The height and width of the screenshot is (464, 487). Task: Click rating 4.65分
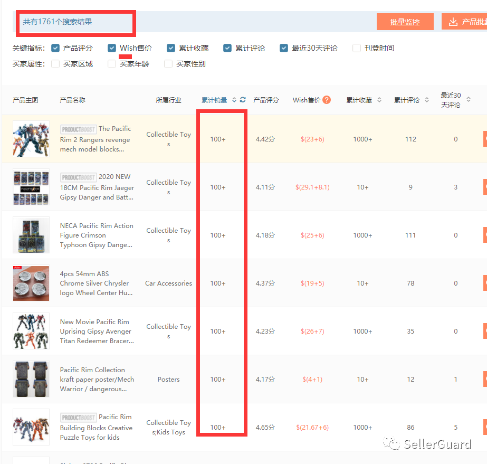pyautogui.click(x=265, y=428)
